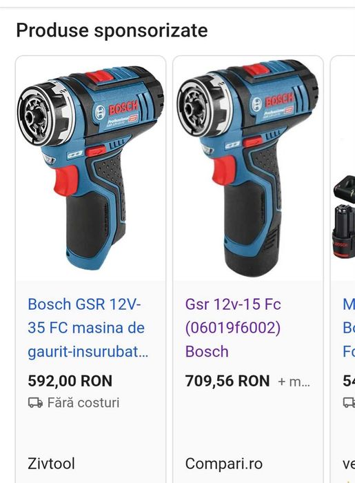The image size is (355, 483).
Task: Click the delivery truck icon beside Fără costuri
Action: pos(35,402)
